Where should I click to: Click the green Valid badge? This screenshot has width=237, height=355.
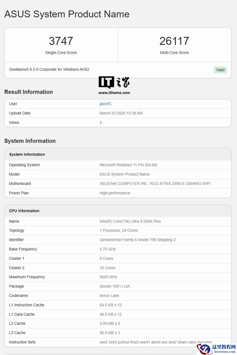coord(220,70)
